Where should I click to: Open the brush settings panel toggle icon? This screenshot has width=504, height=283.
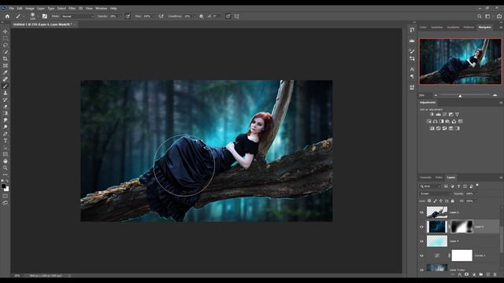tap(45, 16)
